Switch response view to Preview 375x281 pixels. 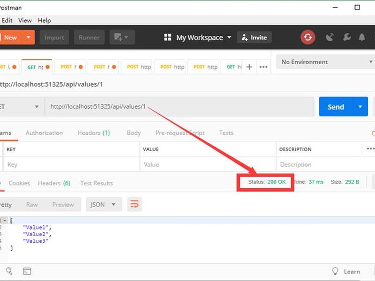(x=63, y=205)
